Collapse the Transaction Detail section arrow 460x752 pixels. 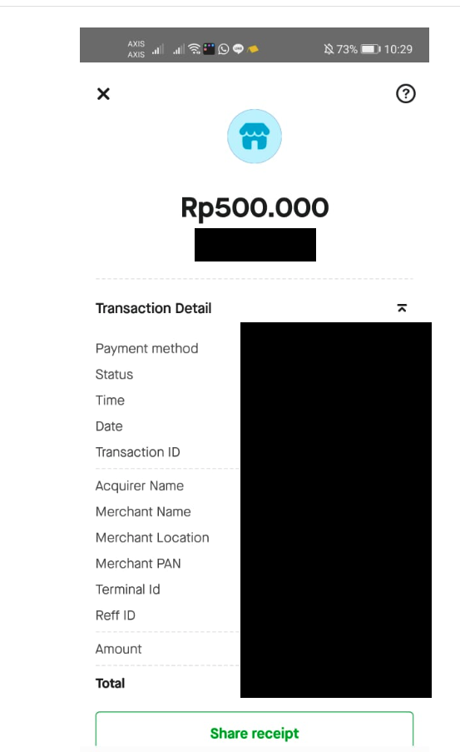(402, 308)
